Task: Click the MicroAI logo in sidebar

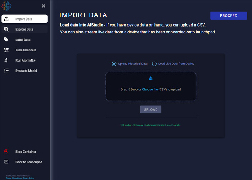Action: [6, 6]
